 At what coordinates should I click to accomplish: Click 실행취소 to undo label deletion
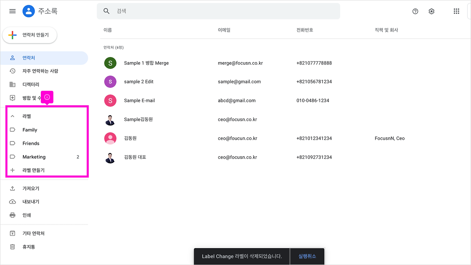pos(307,256)
